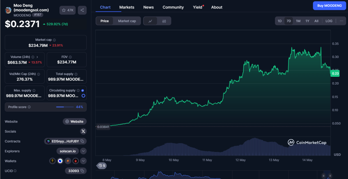Set chart range to 1Y
Screen dimensions: 348x179
307,21
